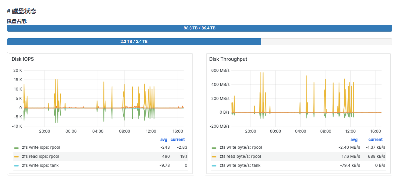
Task: Toggle series zfs write iops: tank
Action: 40,165
